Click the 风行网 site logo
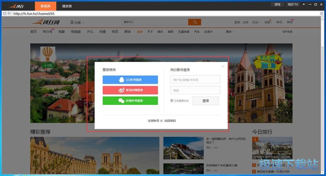 click(x=46, y=22)
